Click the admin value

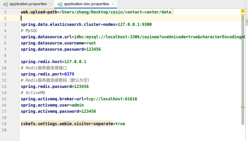[78, 105]
